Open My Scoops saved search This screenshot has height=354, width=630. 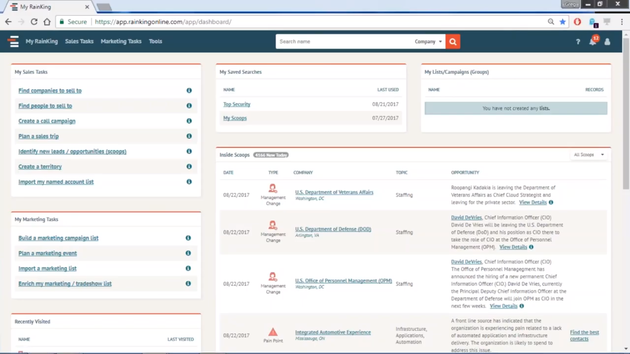coord(235,118)
